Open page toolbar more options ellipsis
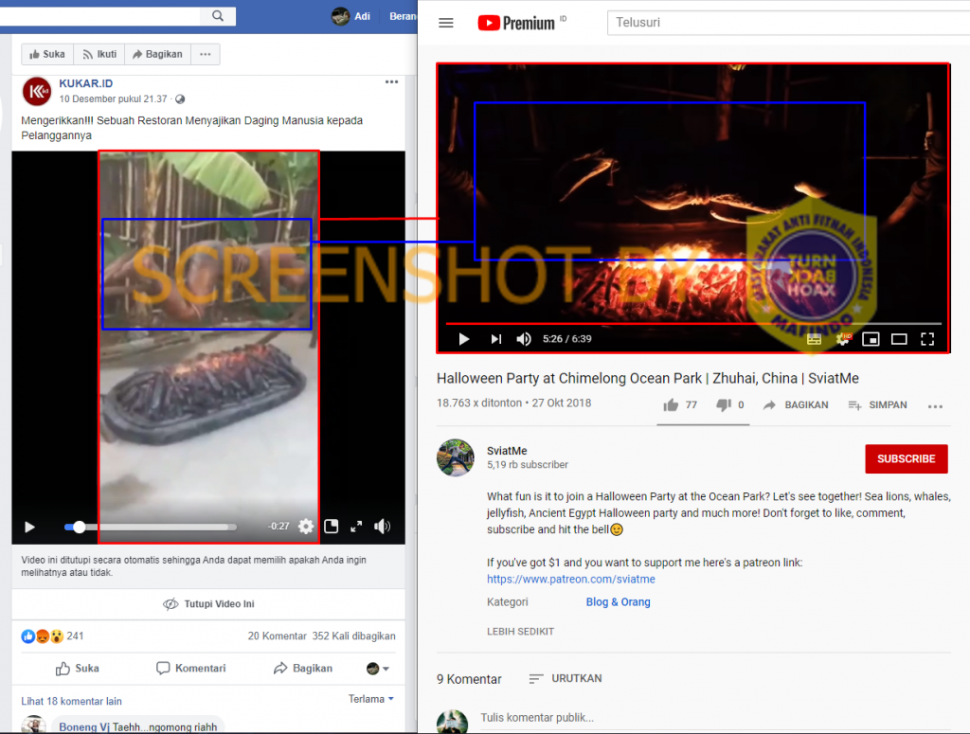 pos(206,54)
